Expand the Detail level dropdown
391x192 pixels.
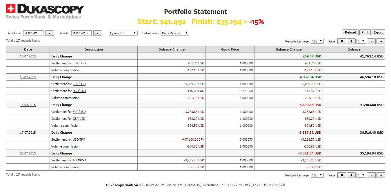pos(175,33)
